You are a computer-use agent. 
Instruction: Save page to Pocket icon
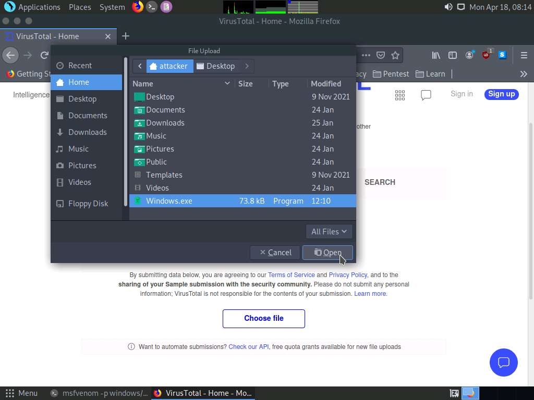381,55
